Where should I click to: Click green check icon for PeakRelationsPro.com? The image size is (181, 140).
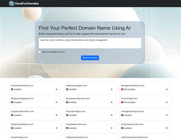coord(67,128)
